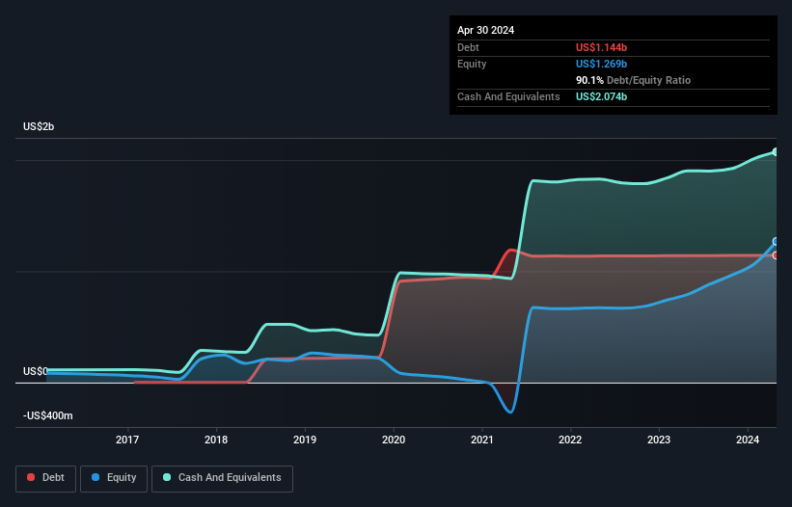
Task: Click the 2020 x-axis label
Action: 394,440
